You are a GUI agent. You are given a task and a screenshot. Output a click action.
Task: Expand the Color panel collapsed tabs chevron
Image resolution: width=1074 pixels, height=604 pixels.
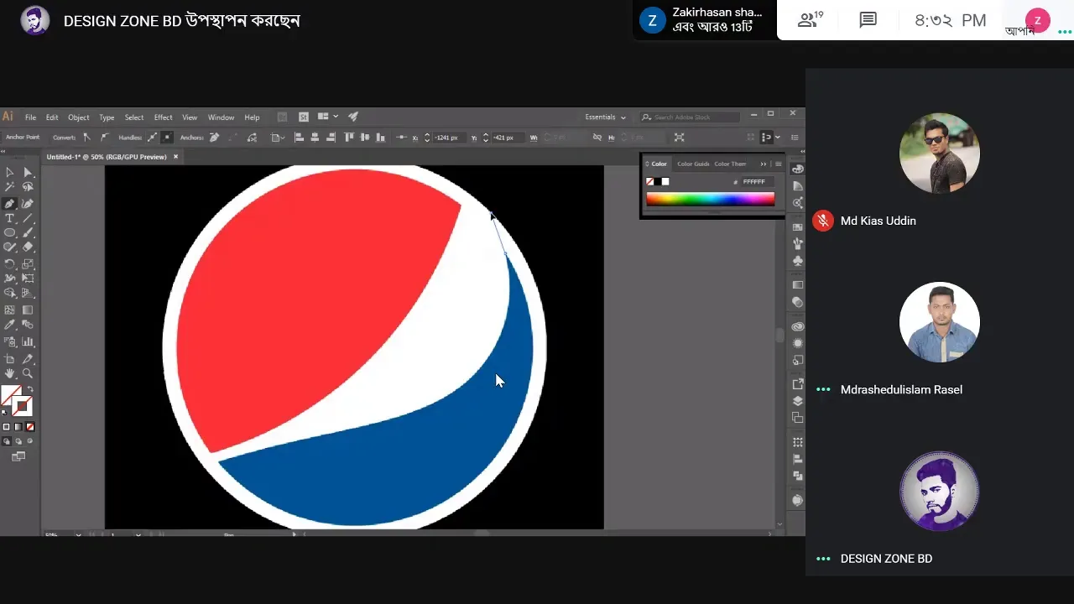tap(764, 164)
